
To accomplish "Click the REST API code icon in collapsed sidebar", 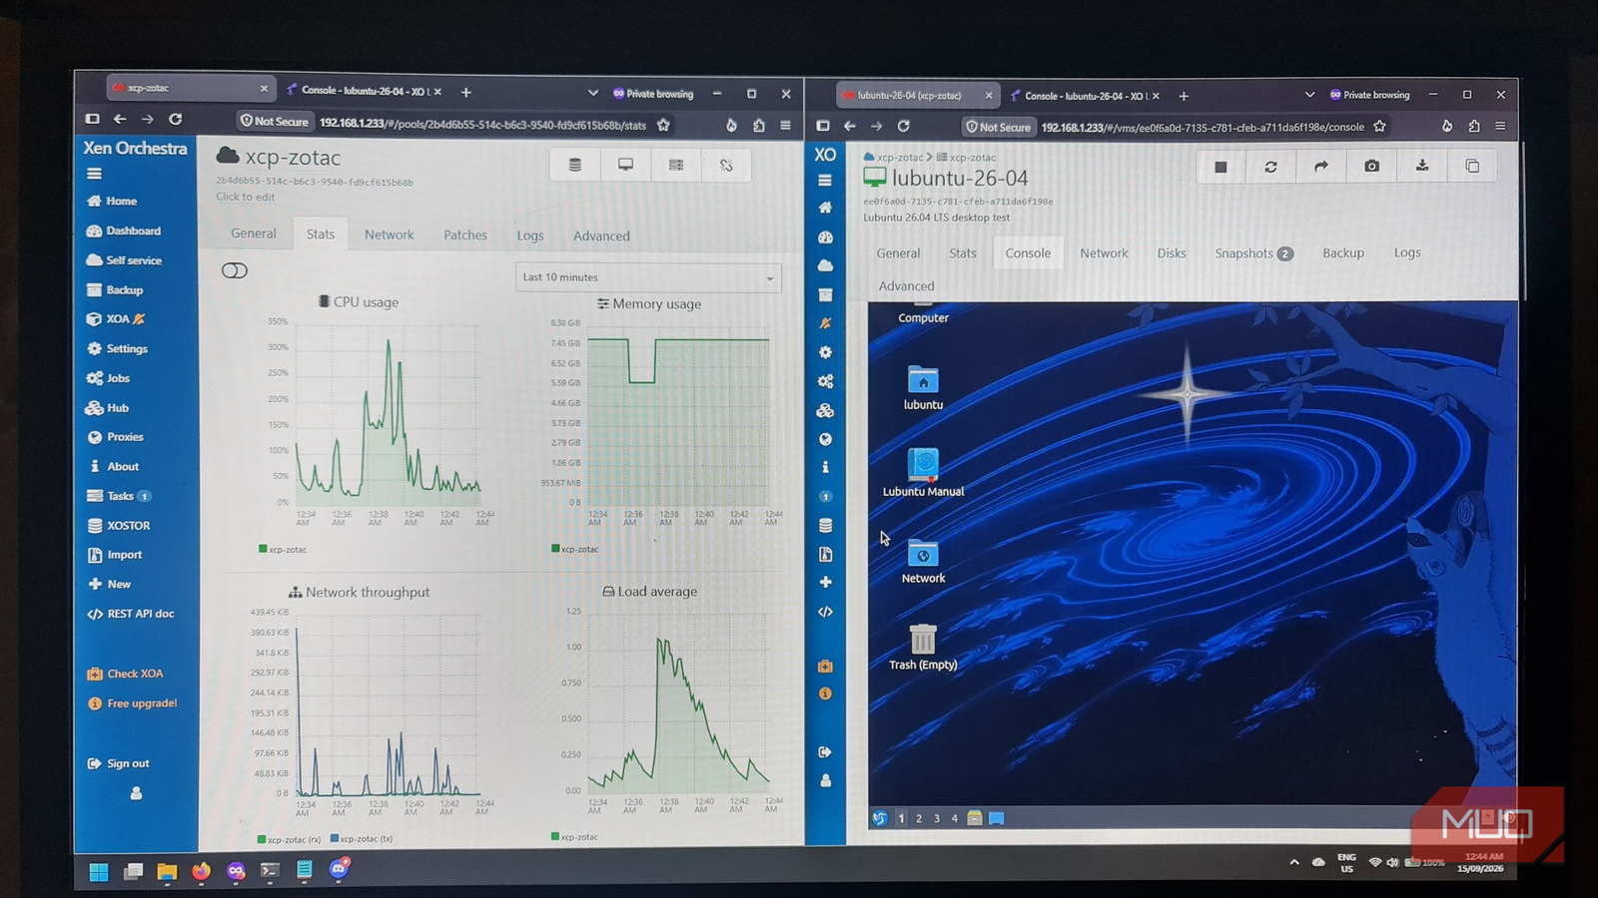I will 825,612.
